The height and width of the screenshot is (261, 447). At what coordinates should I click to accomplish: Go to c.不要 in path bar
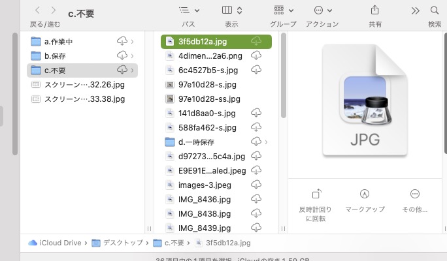[x=169, y=243]
